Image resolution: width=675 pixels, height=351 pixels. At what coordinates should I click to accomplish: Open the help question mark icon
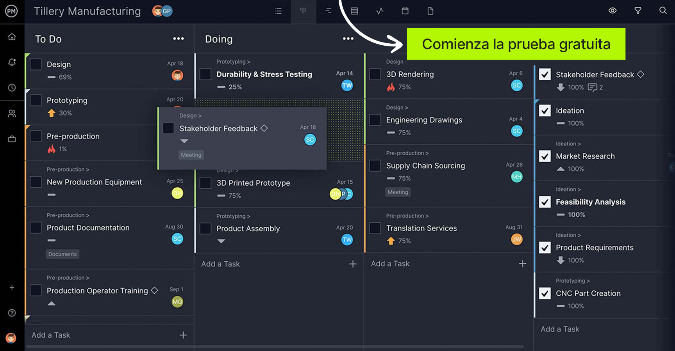(12, 313)
